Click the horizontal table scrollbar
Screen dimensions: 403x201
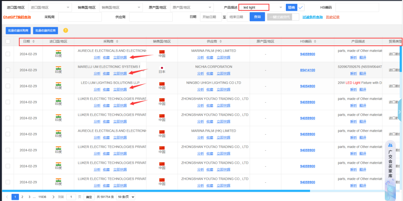pyautogui.click(x=156, y=191)
